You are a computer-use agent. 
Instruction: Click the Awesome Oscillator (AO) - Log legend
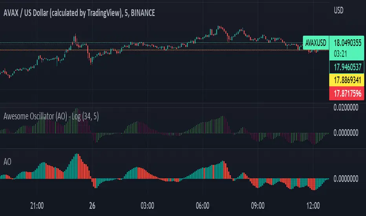(x=51, y=116)
